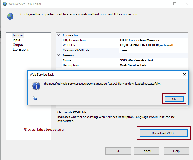Collapse the Connection property group
The height and width of the screenshot is (160, 193).
click(x=59, y=35)
